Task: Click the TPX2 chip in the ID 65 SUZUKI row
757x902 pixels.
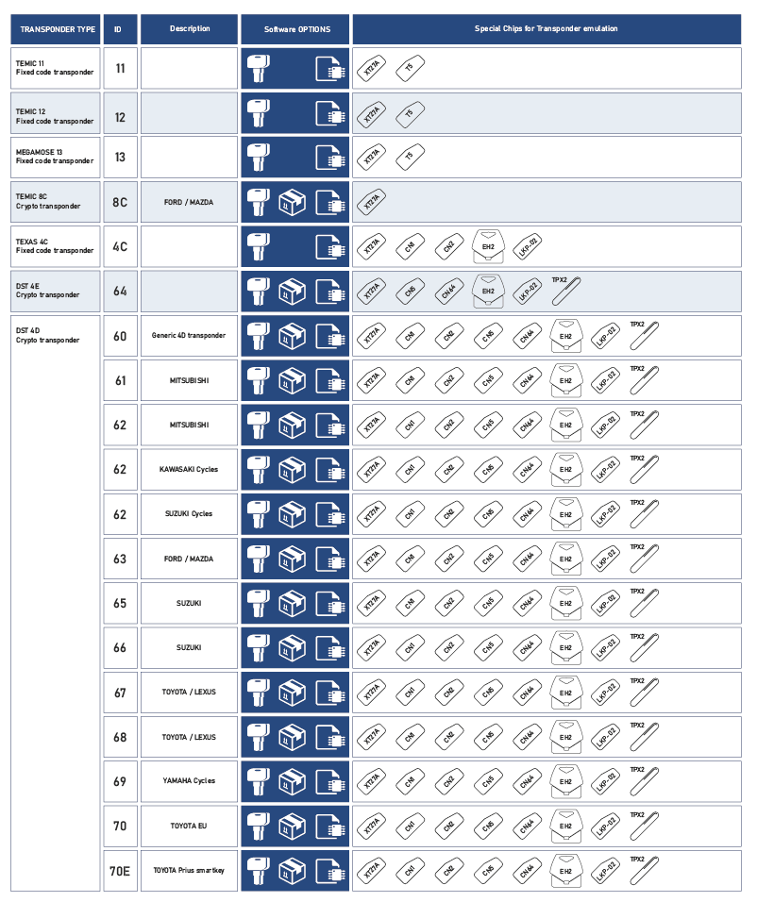Action: click(647, 603)
